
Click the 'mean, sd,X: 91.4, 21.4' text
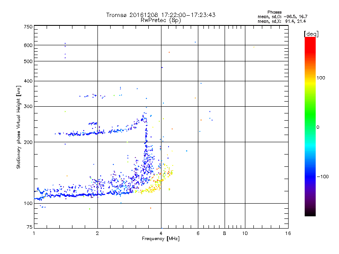coord(282,21)
